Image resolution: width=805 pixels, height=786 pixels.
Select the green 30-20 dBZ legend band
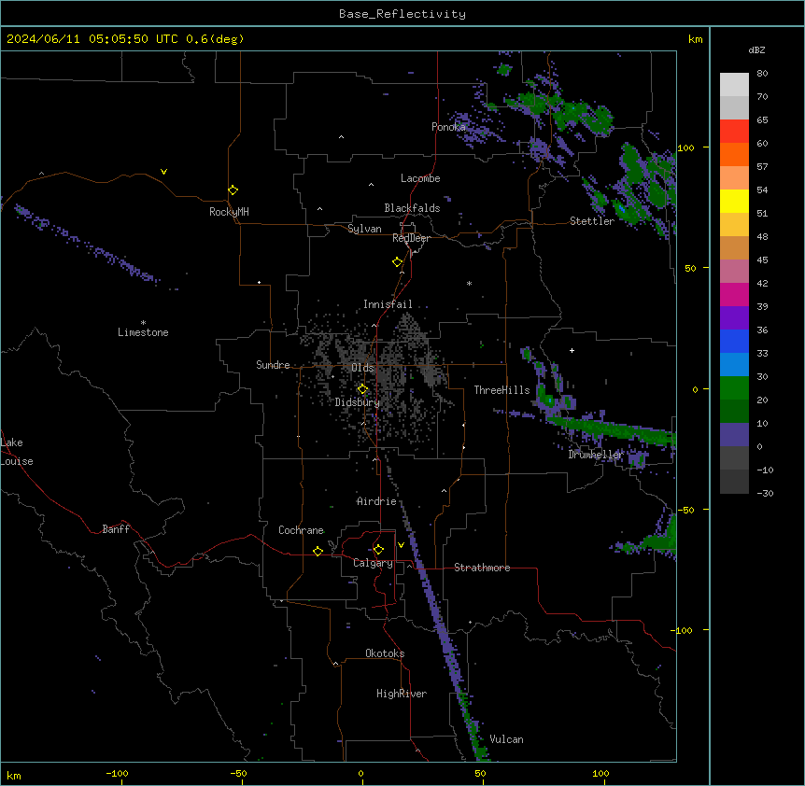[734, 388]
